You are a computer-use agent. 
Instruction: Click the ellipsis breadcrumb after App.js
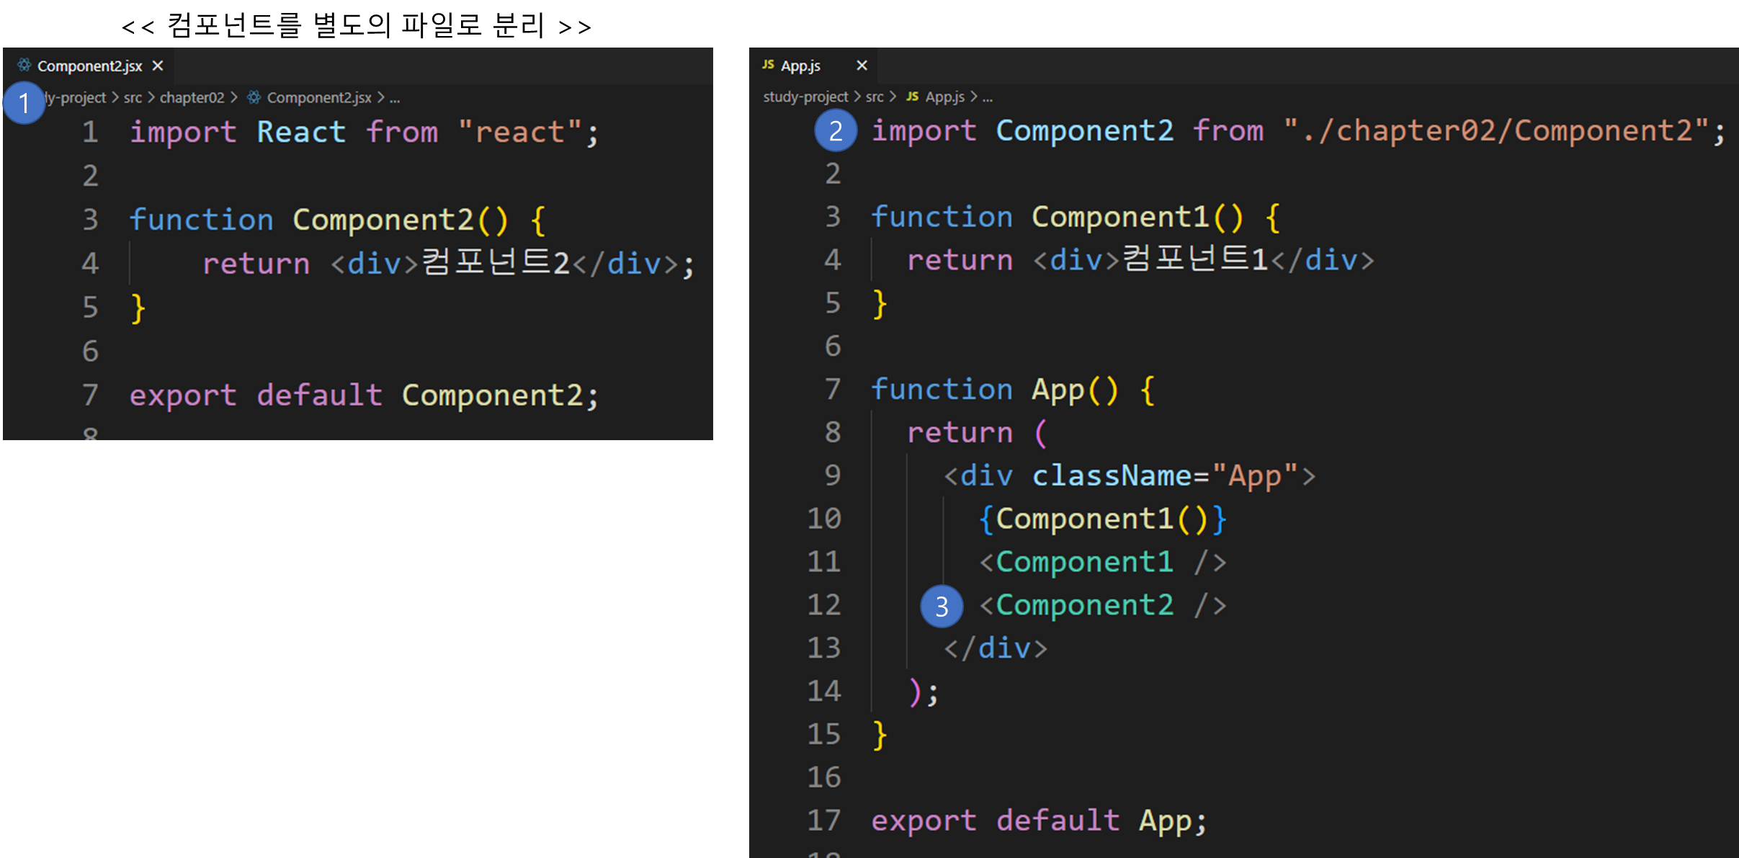click(987, 97)
